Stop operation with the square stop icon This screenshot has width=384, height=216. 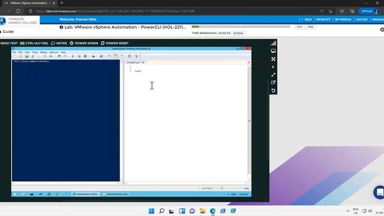[85, 56]
